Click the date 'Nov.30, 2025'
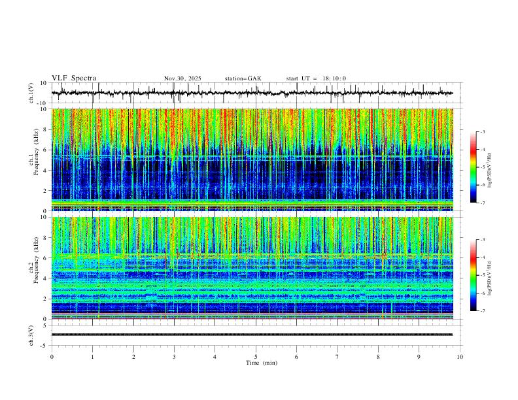 [x=182, y=78]
